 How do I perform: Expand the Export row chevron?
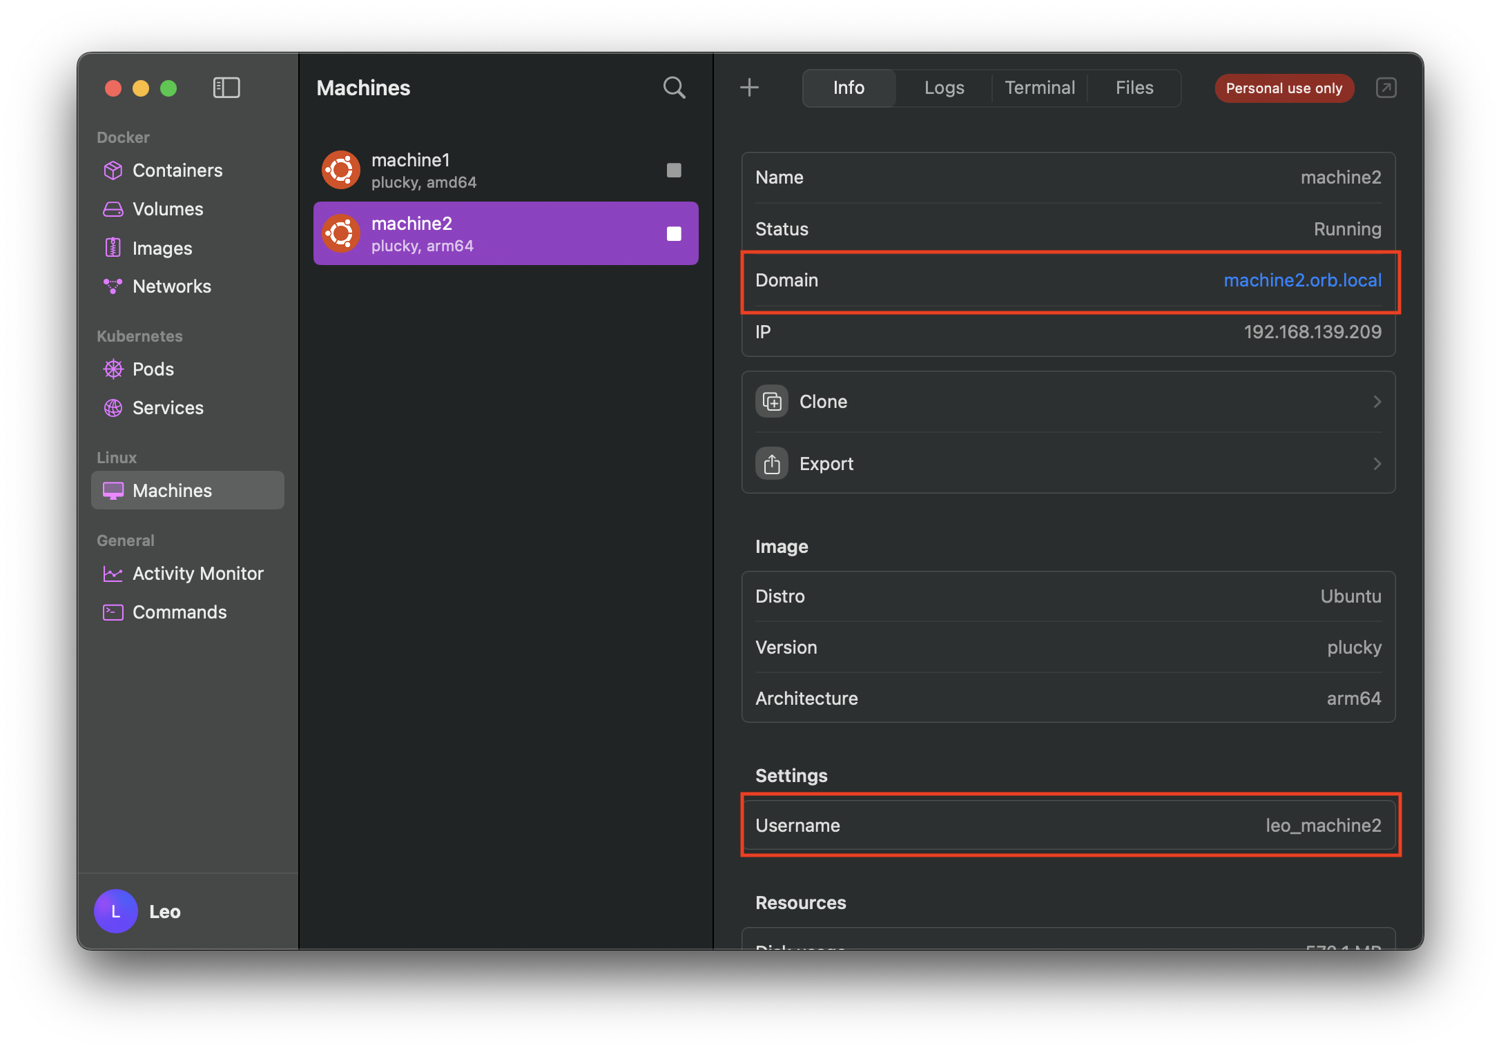point(1377,464)
